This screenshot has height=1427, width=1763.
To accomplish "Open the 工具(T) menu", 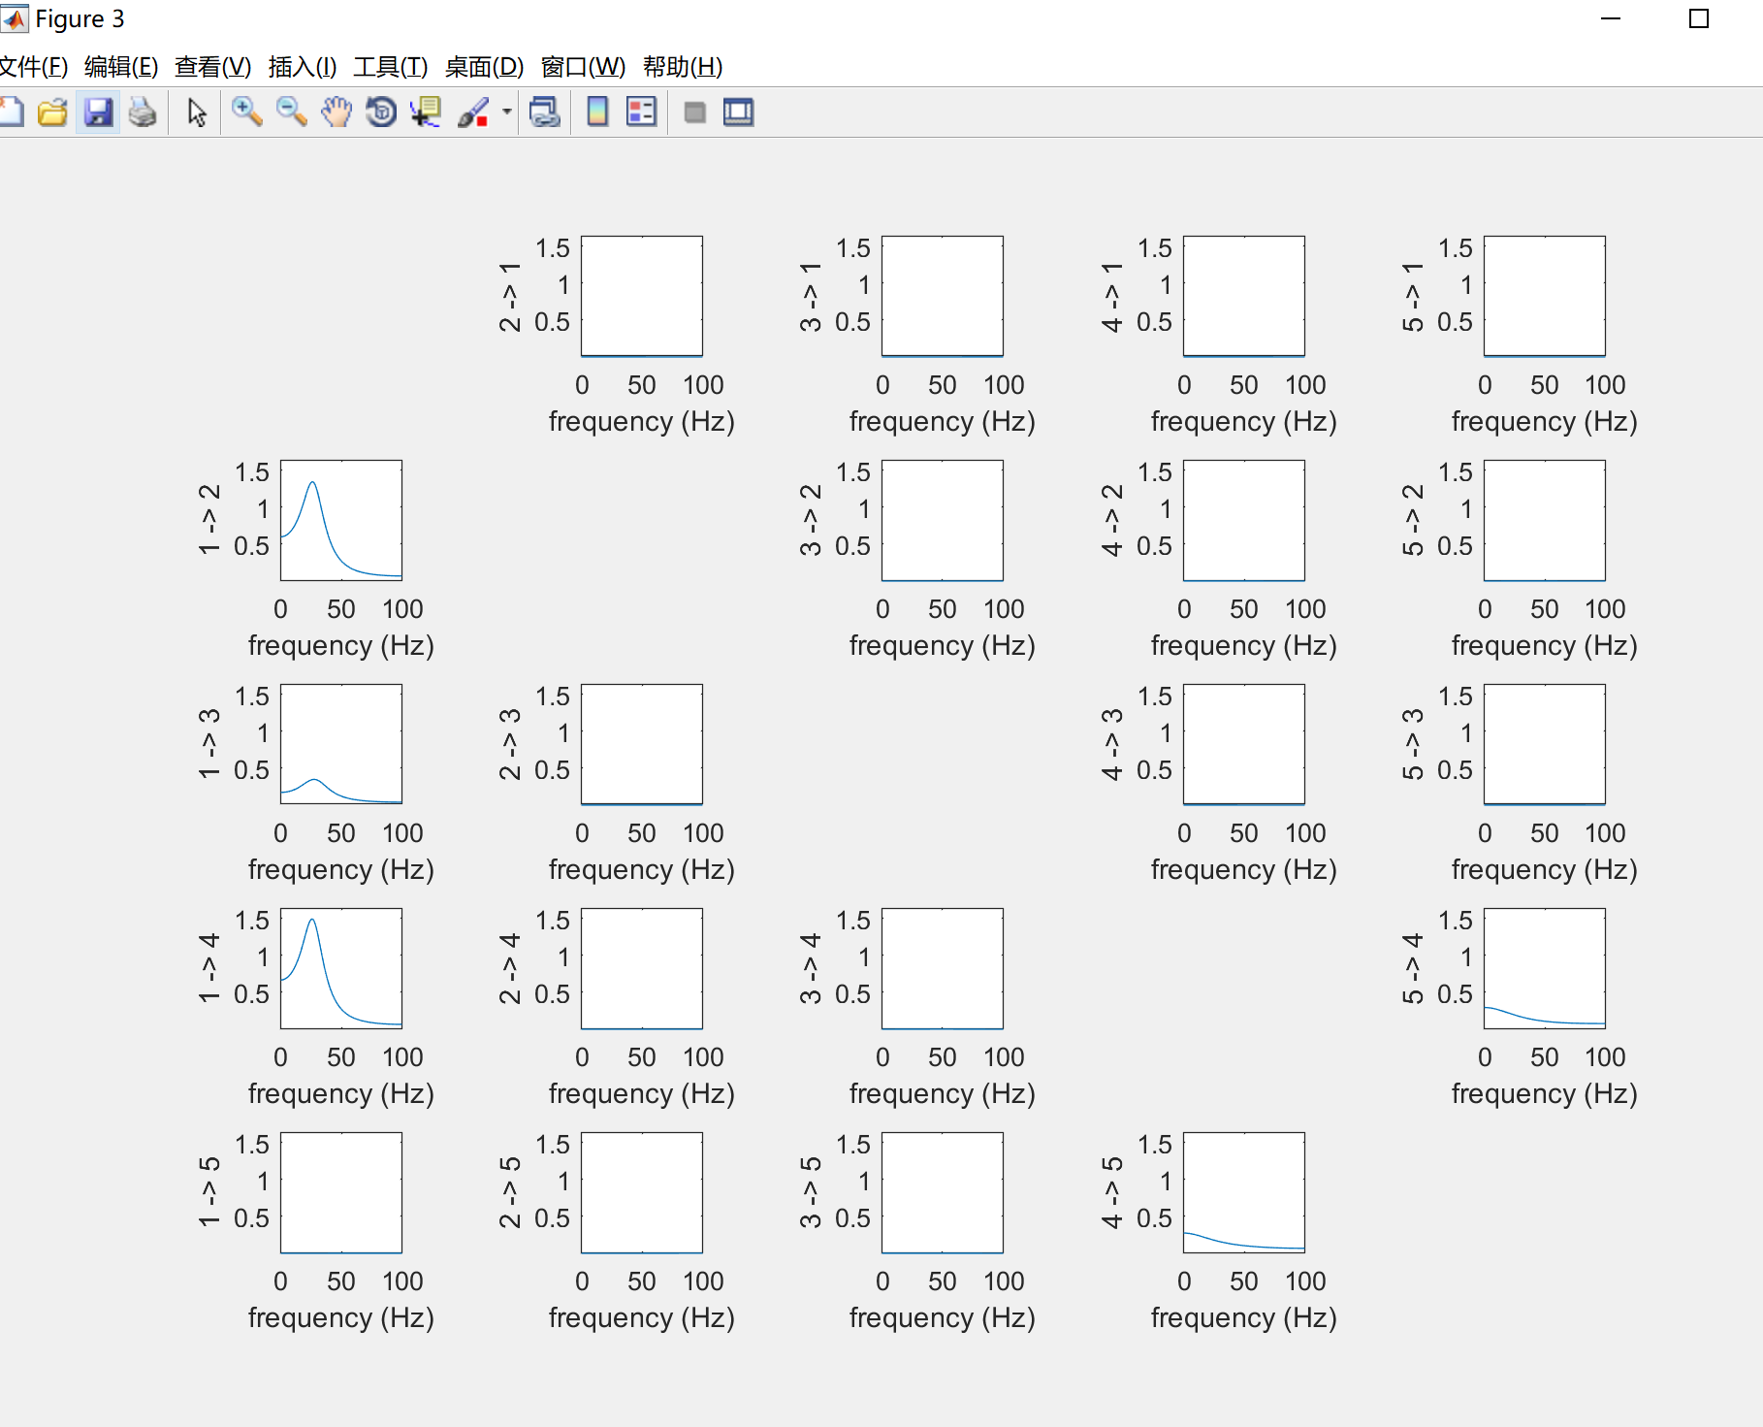I will coord(391,68).
